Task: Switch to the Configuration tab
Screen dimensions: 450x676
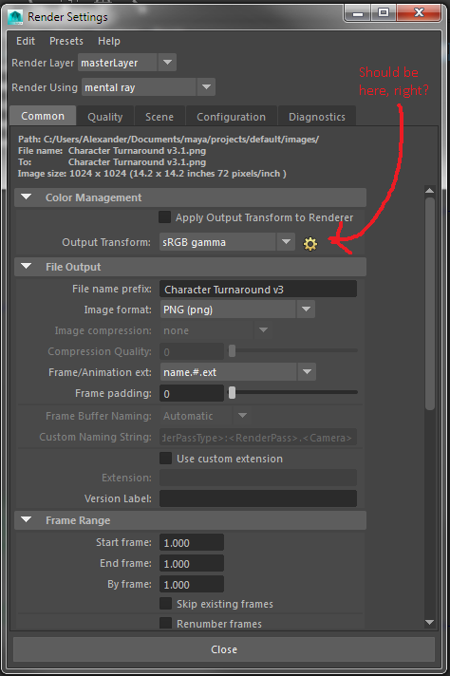Action: click(x=231, y=117)
